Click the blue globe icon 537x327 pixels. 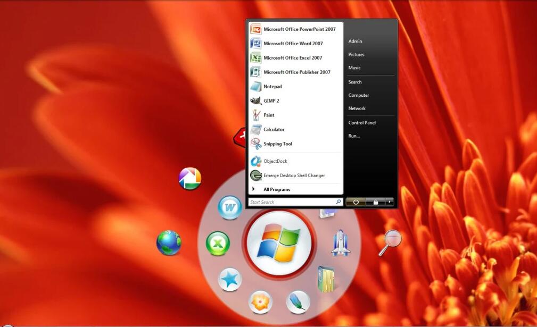click(x=169, y=243)
